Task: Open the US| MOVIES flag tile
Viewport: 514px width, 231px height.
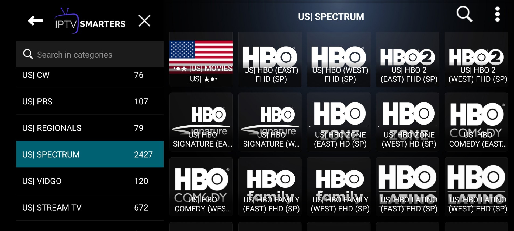Action: 201,59
